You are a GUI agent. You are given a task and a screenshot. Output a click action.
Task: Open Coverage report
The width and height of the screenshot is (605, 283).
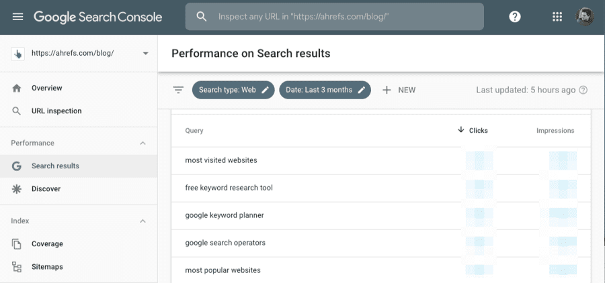tap(47, 243)
